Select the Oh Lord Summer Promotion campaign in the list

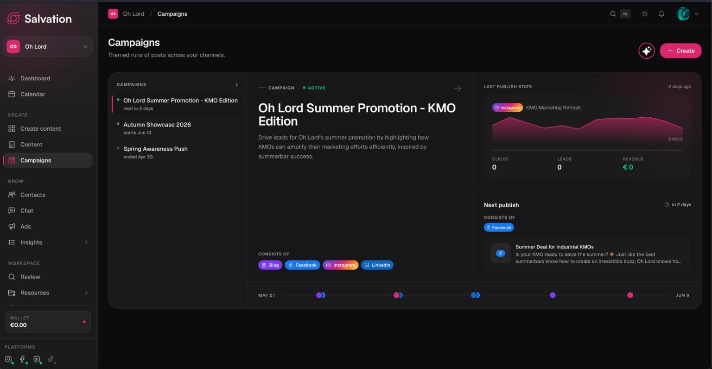[178, 104]
